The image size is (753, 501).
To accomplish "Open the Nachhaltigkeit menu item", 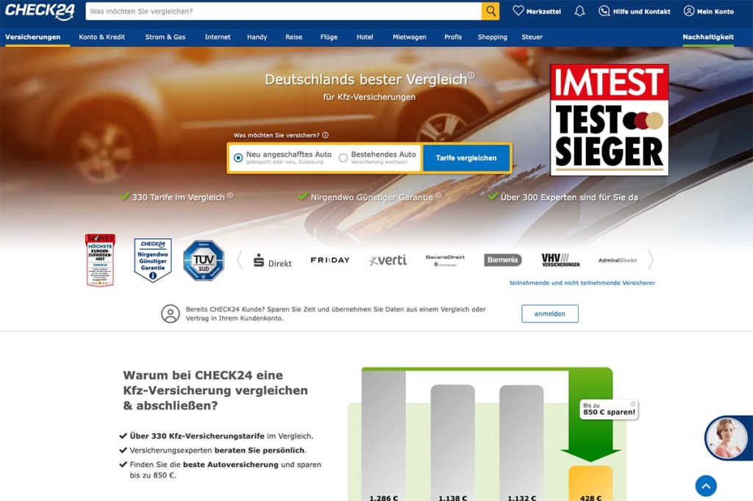I will 708,37.
